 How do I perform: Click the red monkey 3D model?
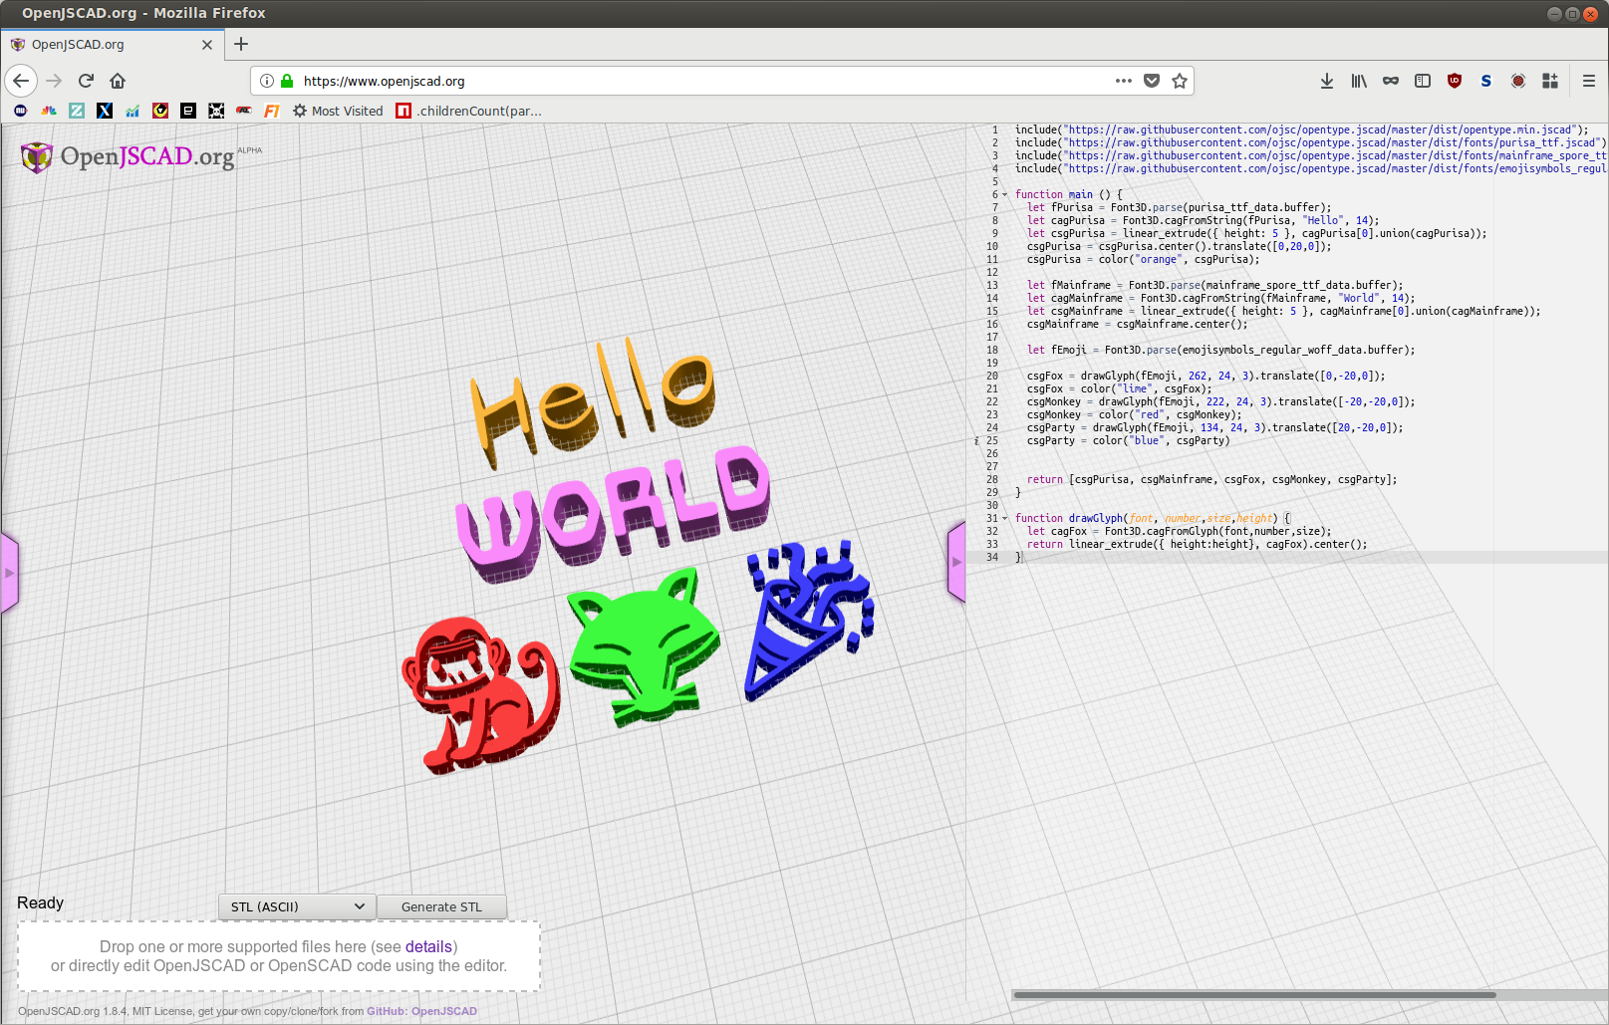[481, 694]
